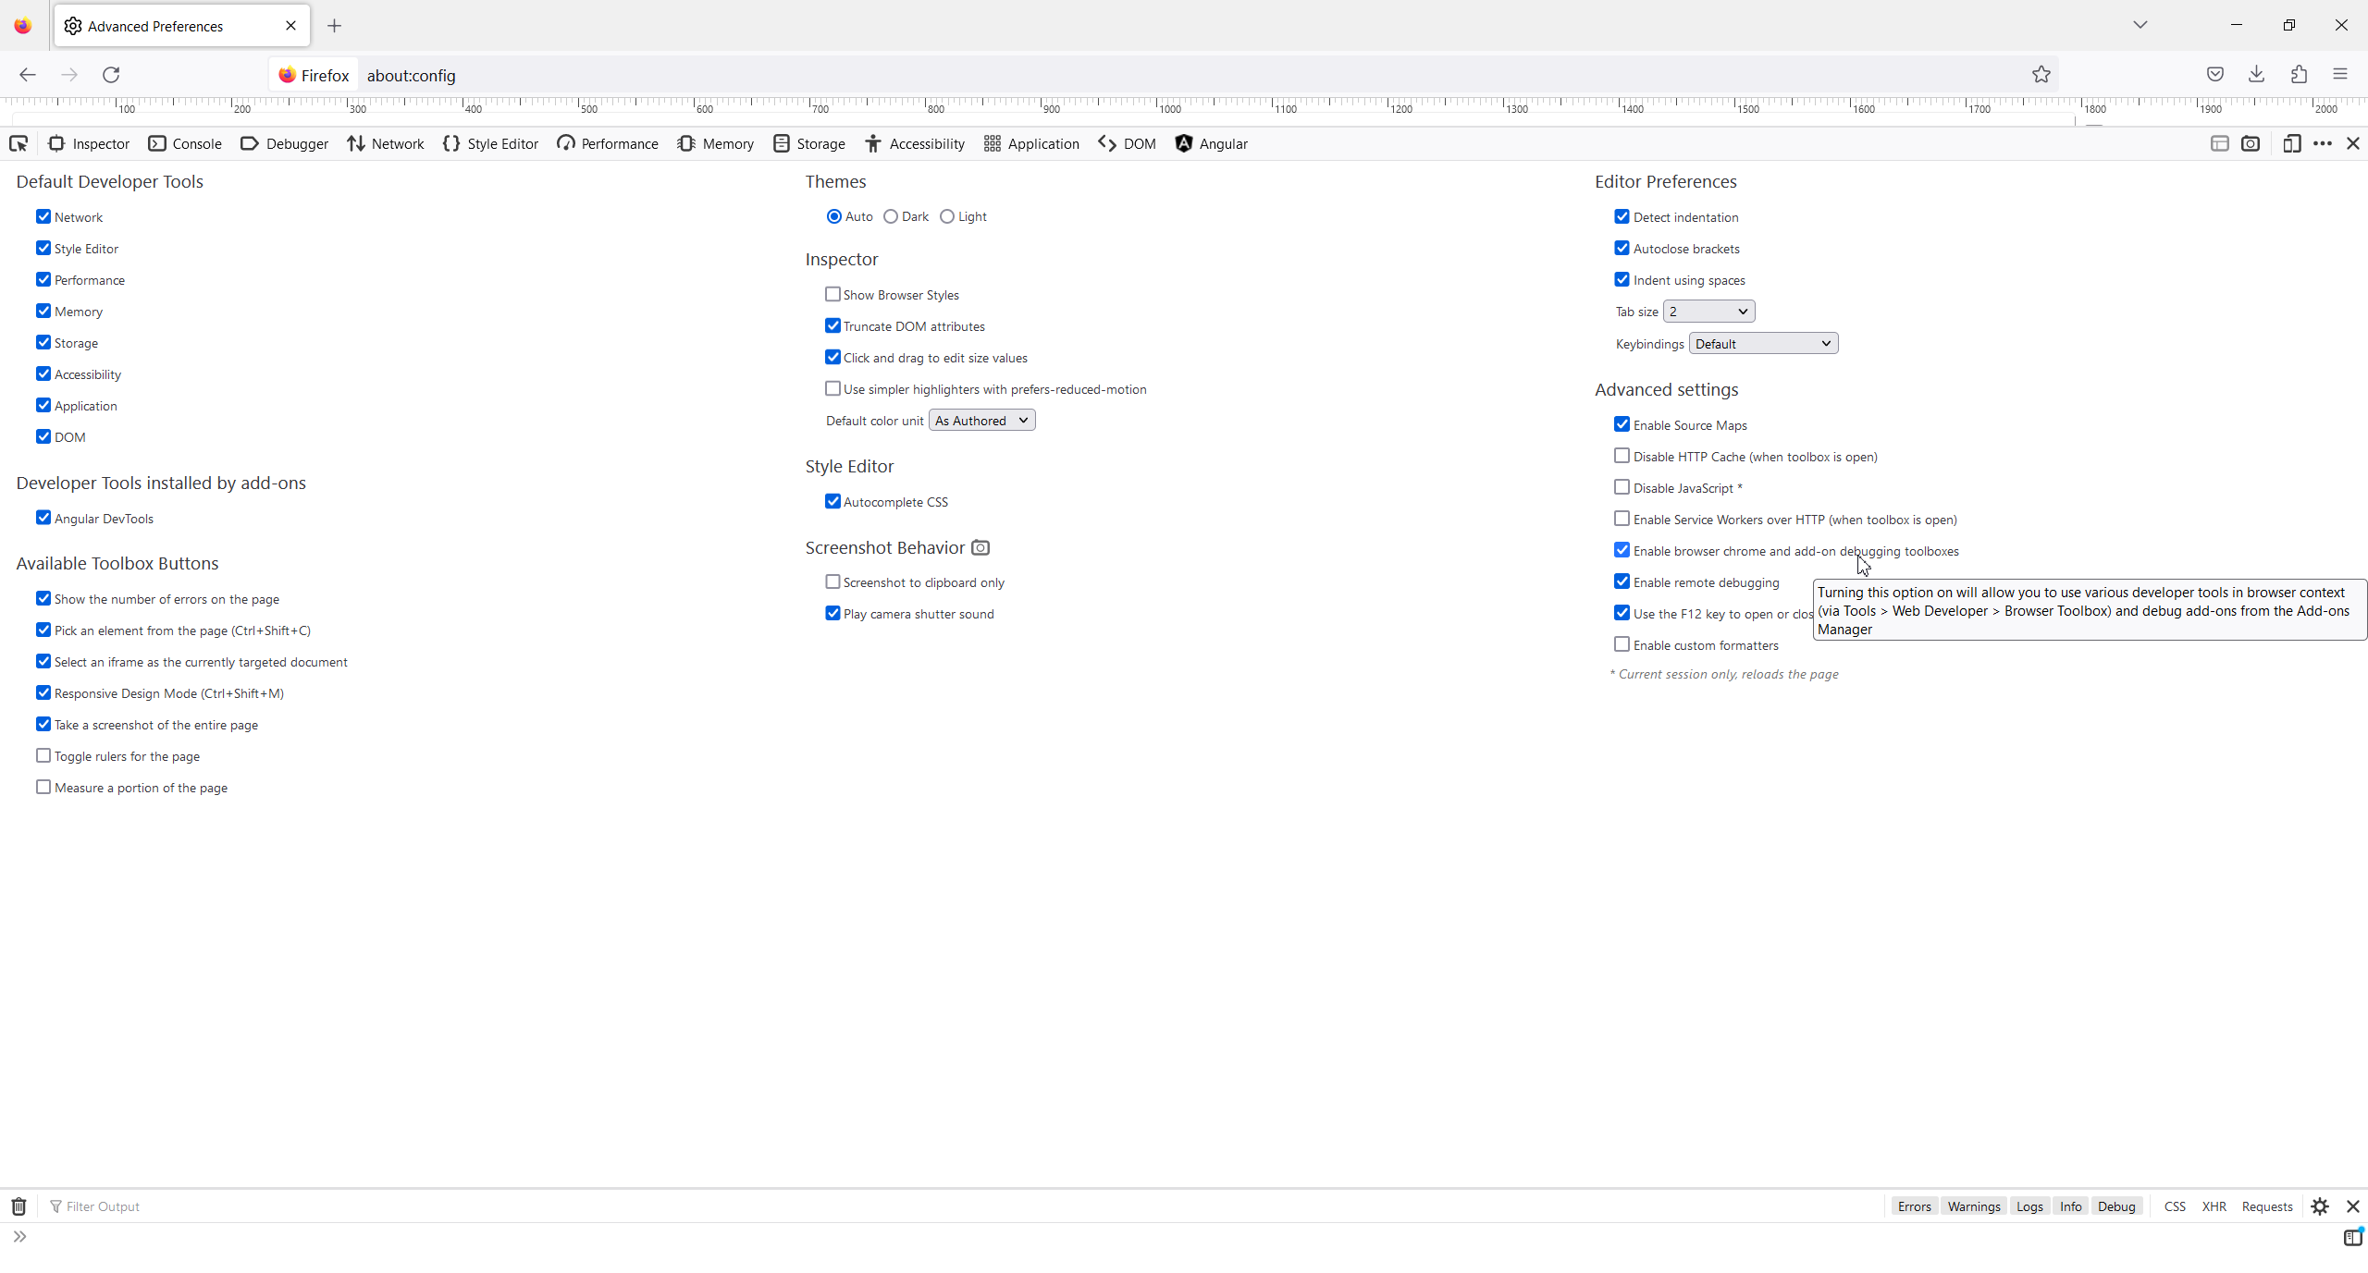Toggle the Errors filter button in console
This screenshot has width=2368, height=1273.
coord(1914,1206)
